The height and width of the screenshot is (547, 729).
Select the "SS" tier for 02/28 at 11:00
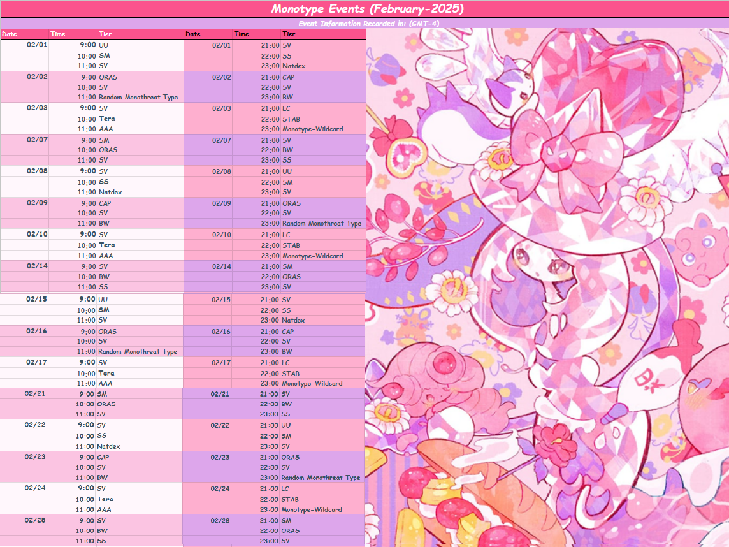click(101, 541)
